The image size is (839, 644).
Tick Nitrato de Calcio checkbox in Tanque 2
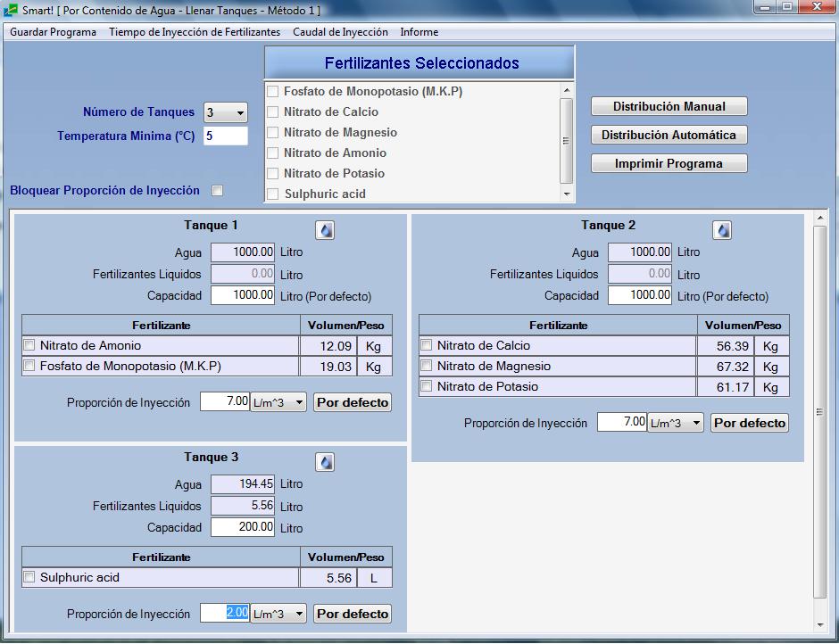427,345
